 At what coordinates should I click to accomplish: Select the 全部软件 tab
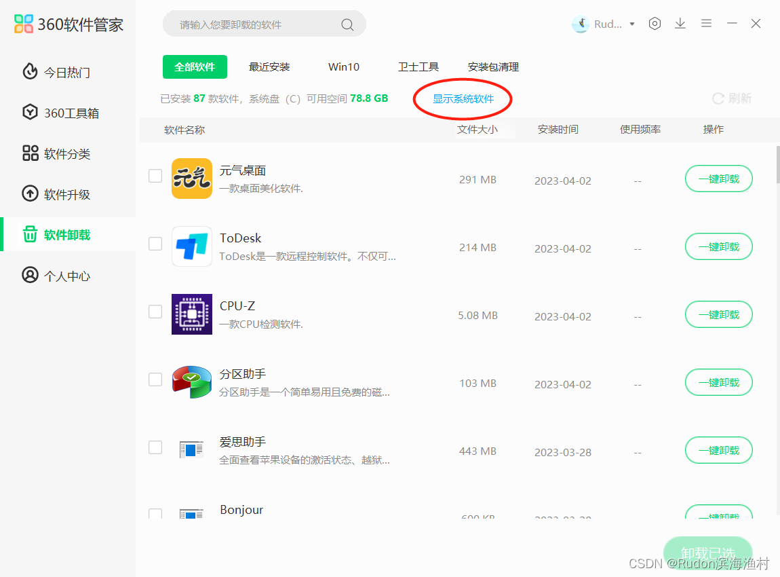point(195,67)
